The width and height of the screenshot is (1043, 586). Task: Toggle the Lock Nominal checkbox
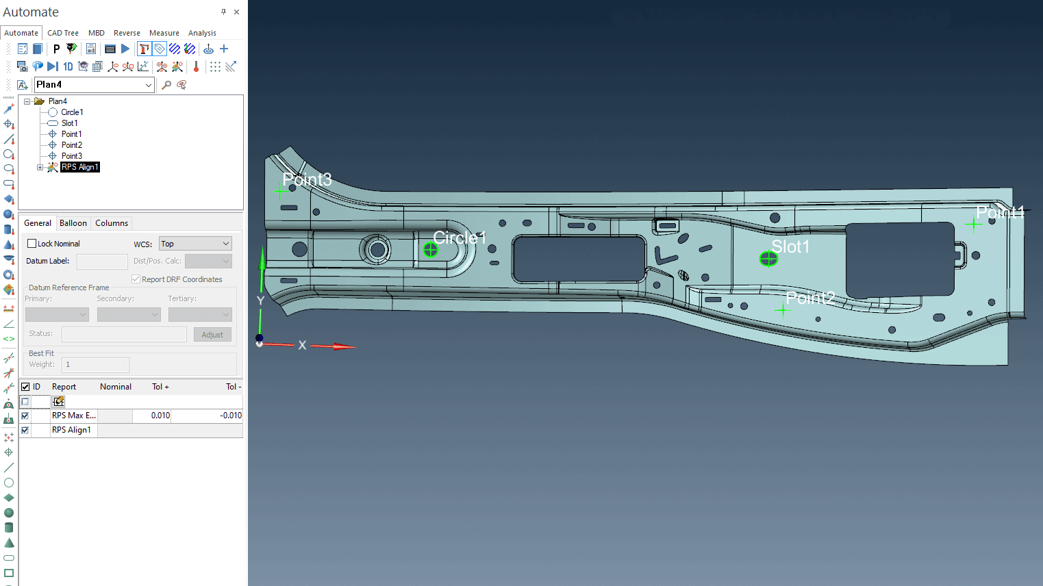(32, 244)
